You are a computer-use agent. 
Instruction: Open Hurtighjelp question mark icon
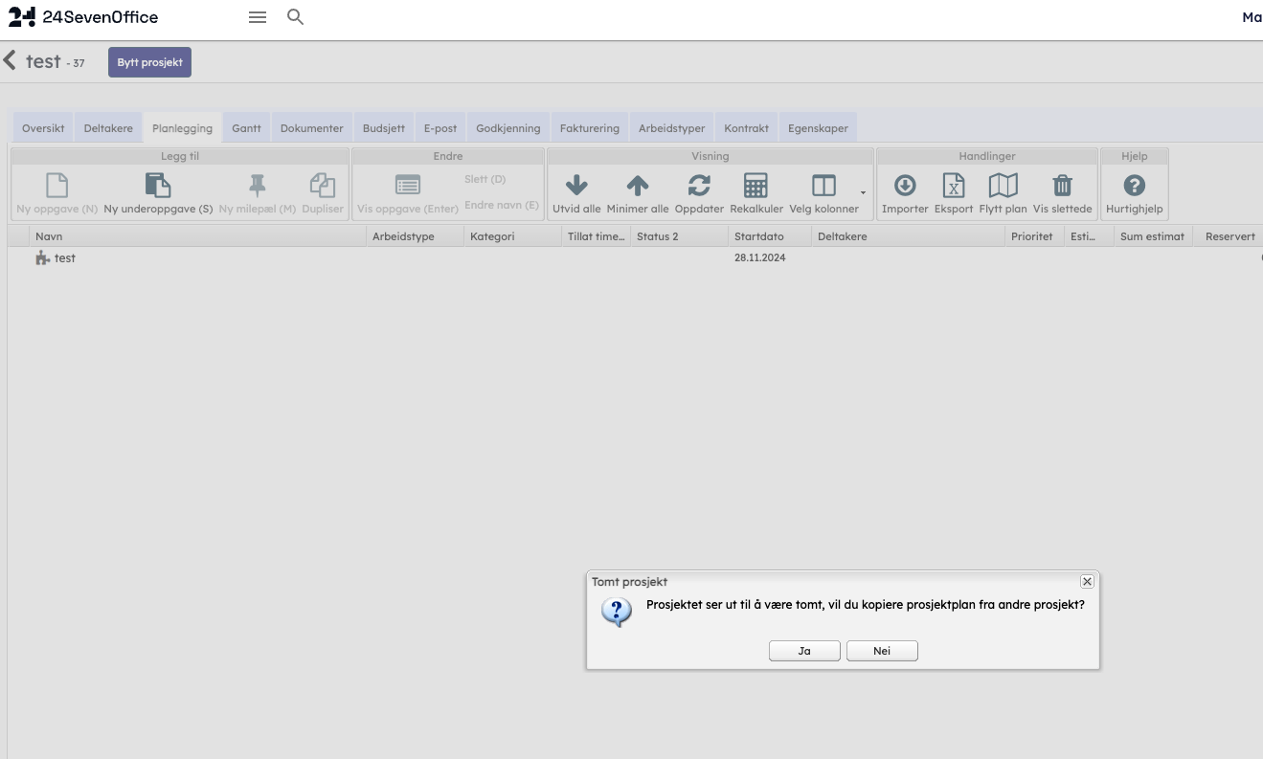[x=1134, y=186]
